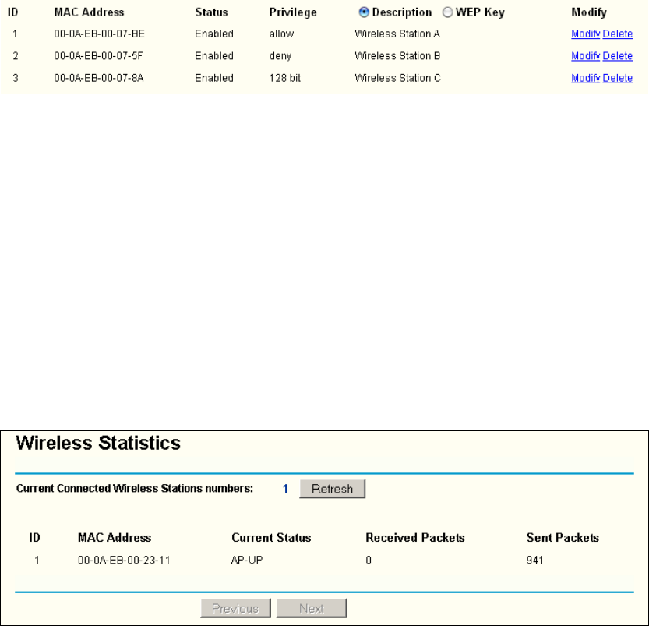This screenshot has width=649, height=626.
Task: Click the Status column header in filter table
Action: pyautogui.click(x=211, y=12)
